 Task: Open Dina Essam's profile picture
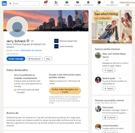tap(98, 109)
